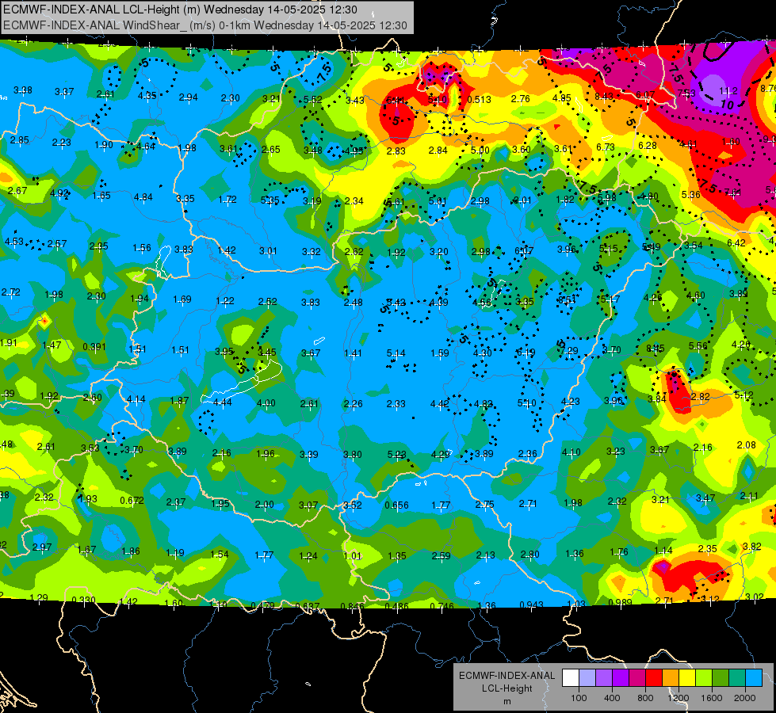Click the lime yellow-green legend swatch

coord(704,678)
